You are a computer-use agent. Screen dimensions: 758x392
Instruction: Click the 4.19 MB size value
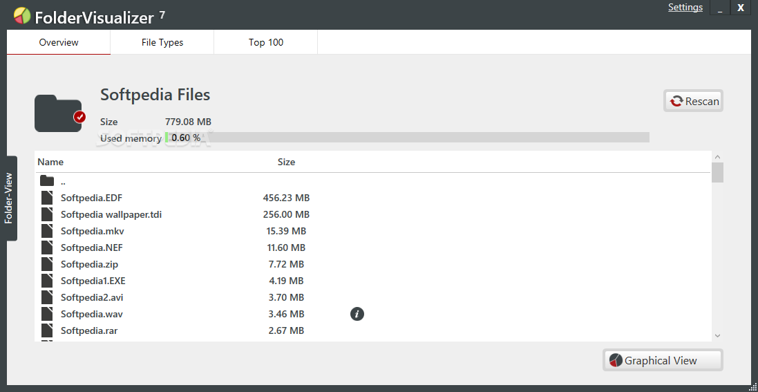point(286,281)
